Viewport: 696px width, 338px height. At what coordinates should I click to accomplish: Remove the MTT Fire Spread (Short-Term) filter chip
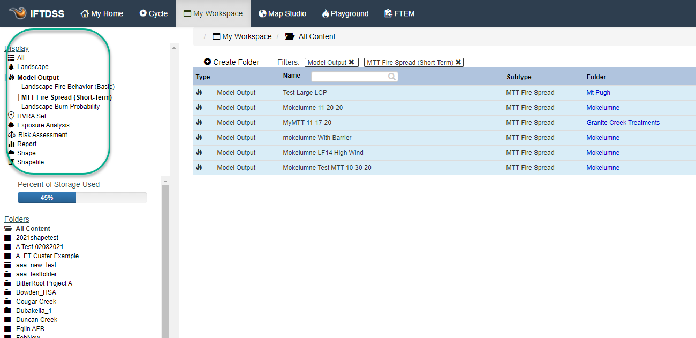pyautogui.click(x=458, y=63)
